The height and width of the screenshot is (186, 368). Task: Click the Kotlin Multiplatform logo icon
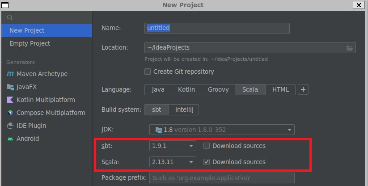pyautogui.click(x=10, y=100)
